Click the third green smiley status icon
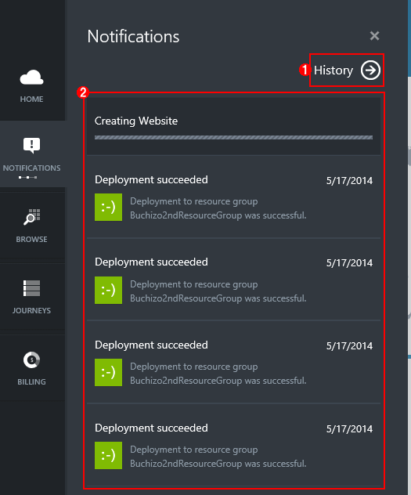 coord(108,373)
